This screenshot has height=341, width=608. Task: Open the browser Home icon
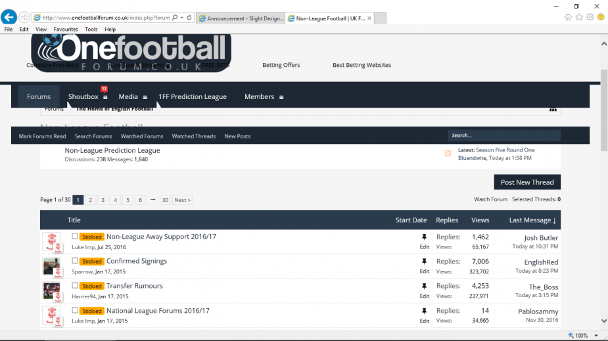coord(568,17)
